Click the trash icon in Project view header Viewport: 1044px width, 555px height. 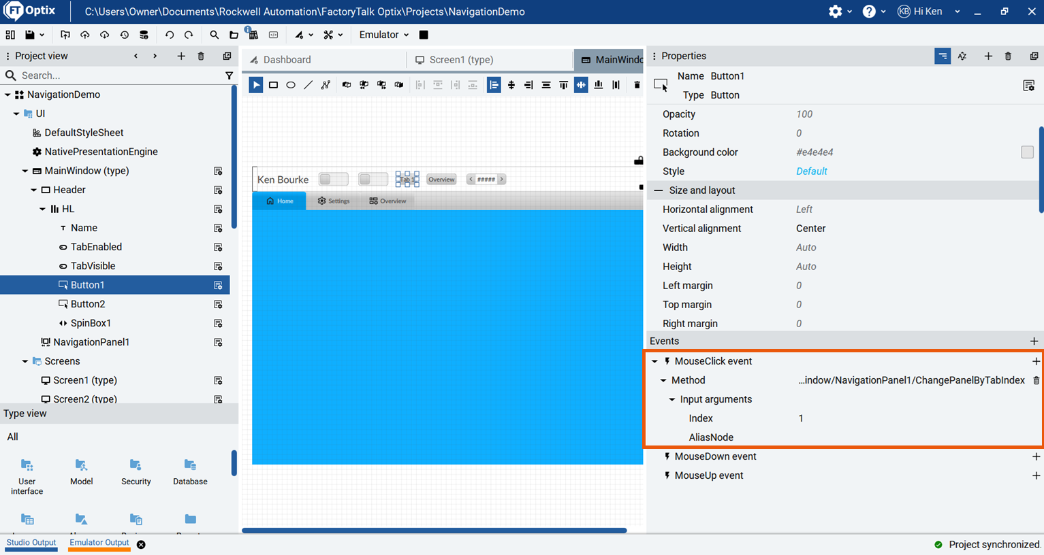[x=201, y=56]
